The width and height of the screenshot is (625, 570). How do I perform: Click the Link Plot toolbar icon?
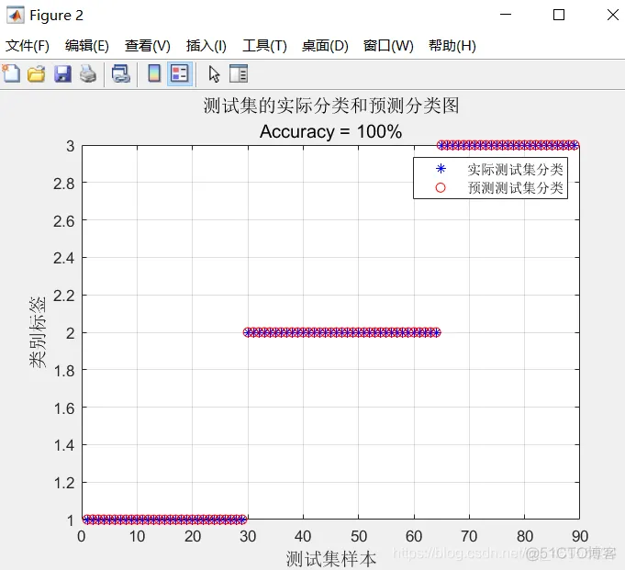121,73
